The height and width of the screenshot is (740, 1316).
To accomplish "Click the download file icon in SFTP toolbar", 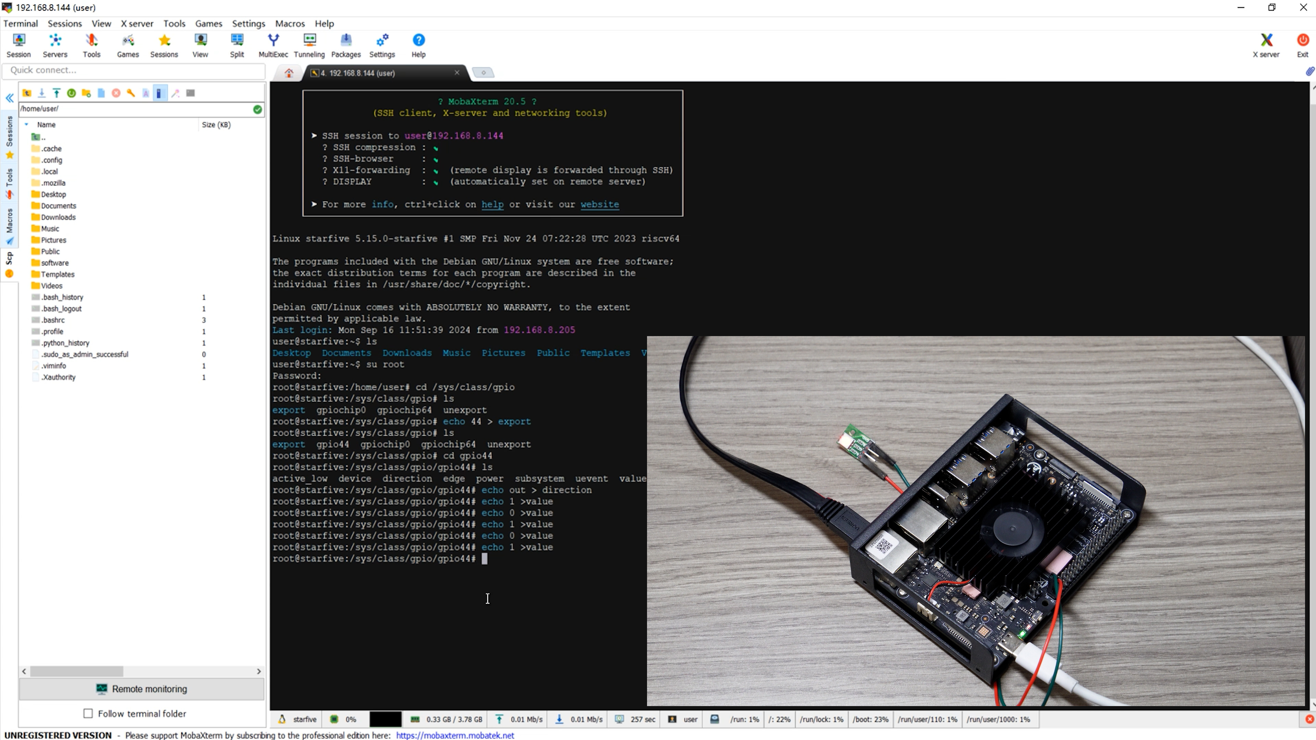I will click(42, 93).
